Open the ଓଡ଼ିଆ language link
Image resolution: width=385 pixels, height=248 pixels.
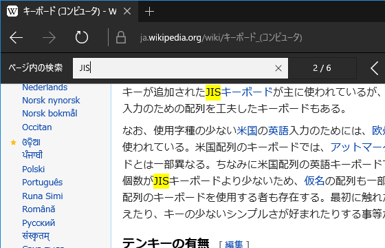tap(31, 142)
